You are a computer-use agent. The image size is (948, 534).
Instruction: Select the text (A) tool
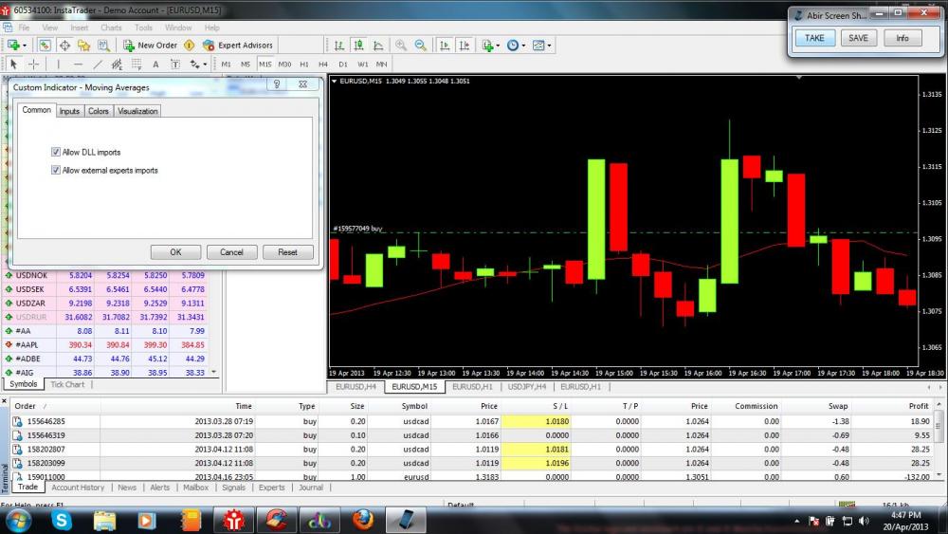[x=156, y=64]
